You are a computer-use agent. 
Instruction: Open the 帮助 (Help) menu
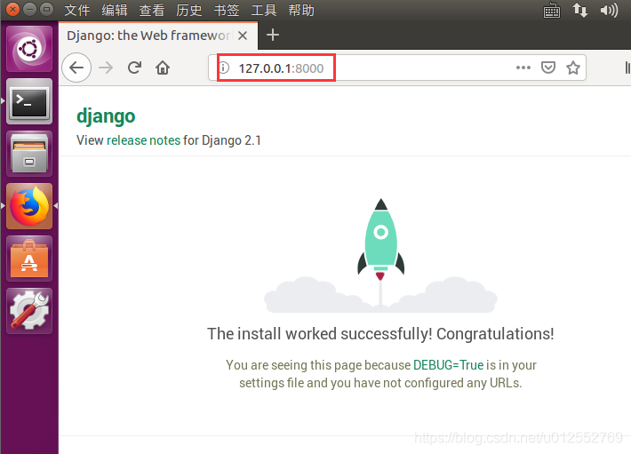coord(301,10)
